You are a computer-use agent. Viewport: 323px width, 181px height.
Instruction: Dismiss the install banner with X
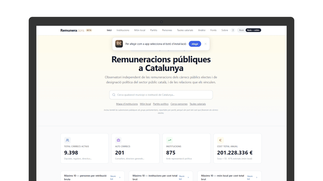pyautogui.click(x=205, y=44)
